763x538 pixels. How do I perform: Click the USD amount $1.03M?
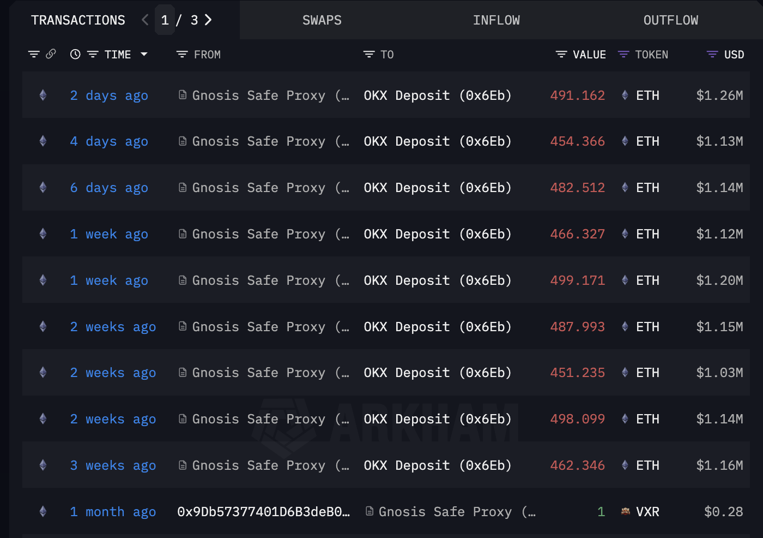pos(719,373)
